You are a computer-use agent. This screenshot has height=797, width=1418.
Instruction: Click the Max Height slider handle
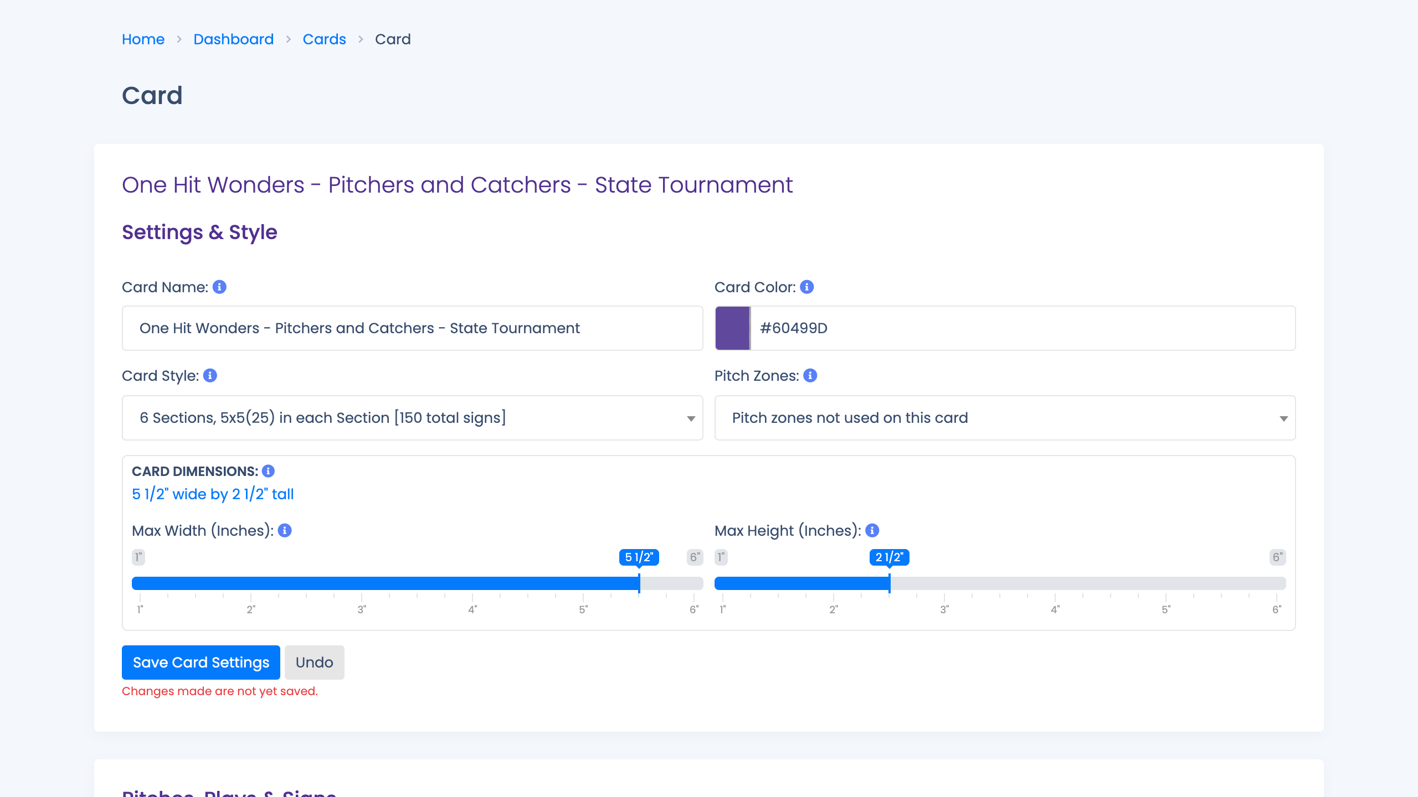[x=890, y=583]
